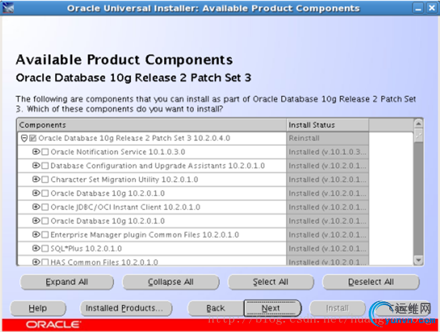Collapse the Oracle Database 10g Release 2 Patch Set 3 node
Image resolution: width=440 pixels, height=332 pixels.
[x=24, y=138]
